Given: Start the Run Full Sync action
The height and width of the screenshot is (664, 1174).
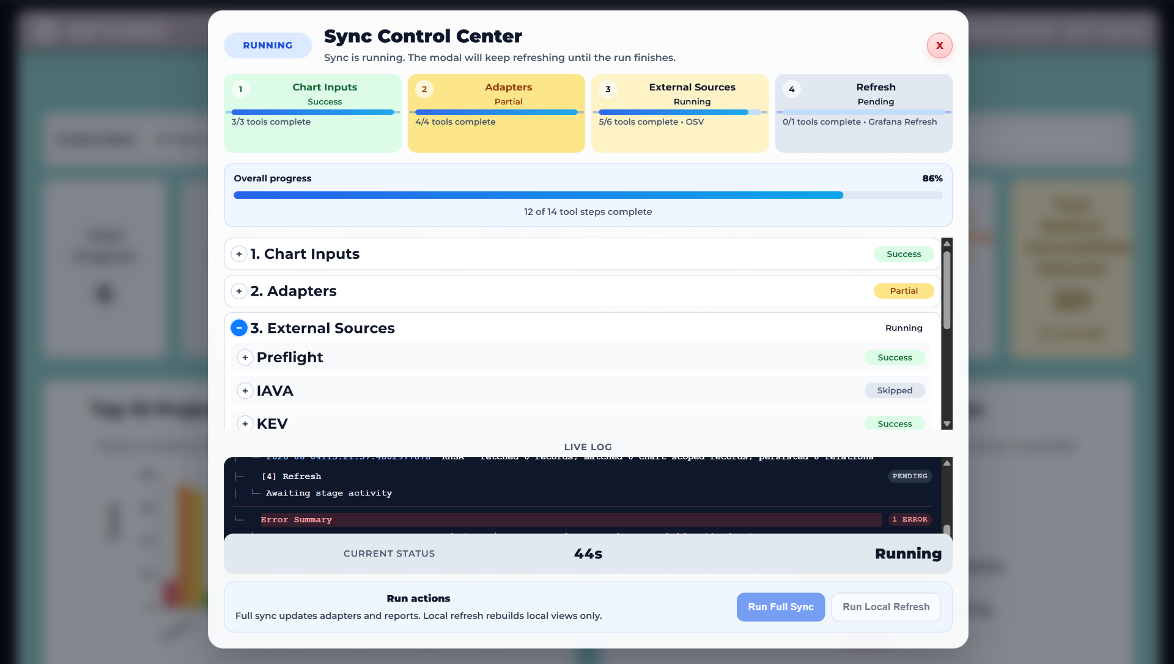Looking at the screenshot, I should [780, 607].
